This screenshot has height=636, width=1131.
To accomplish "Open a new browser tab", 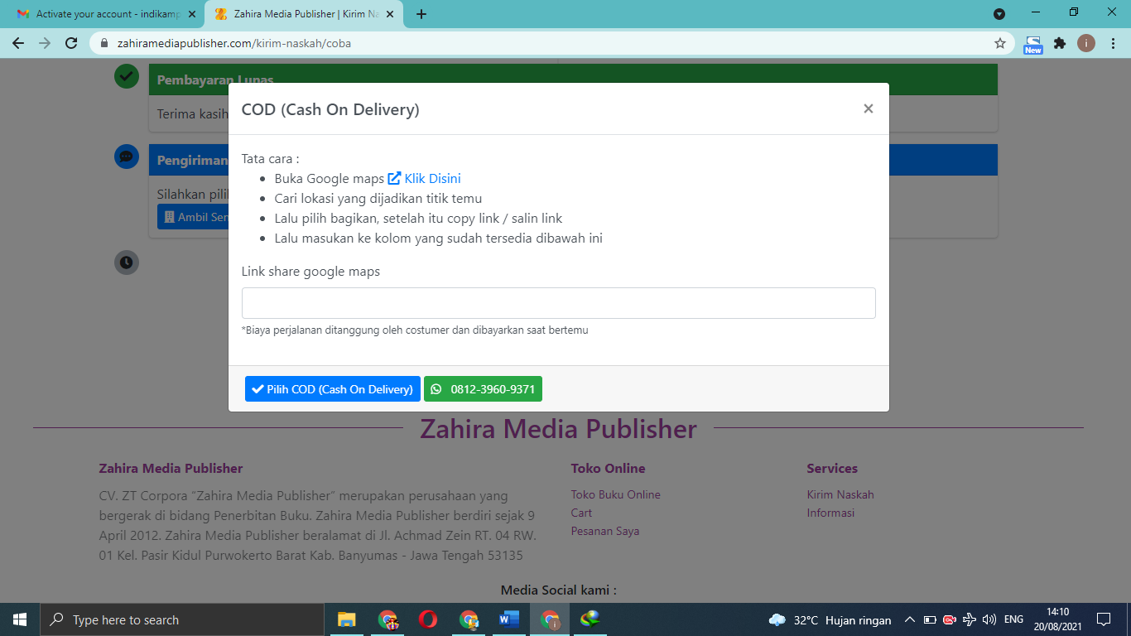I will 421,14.
